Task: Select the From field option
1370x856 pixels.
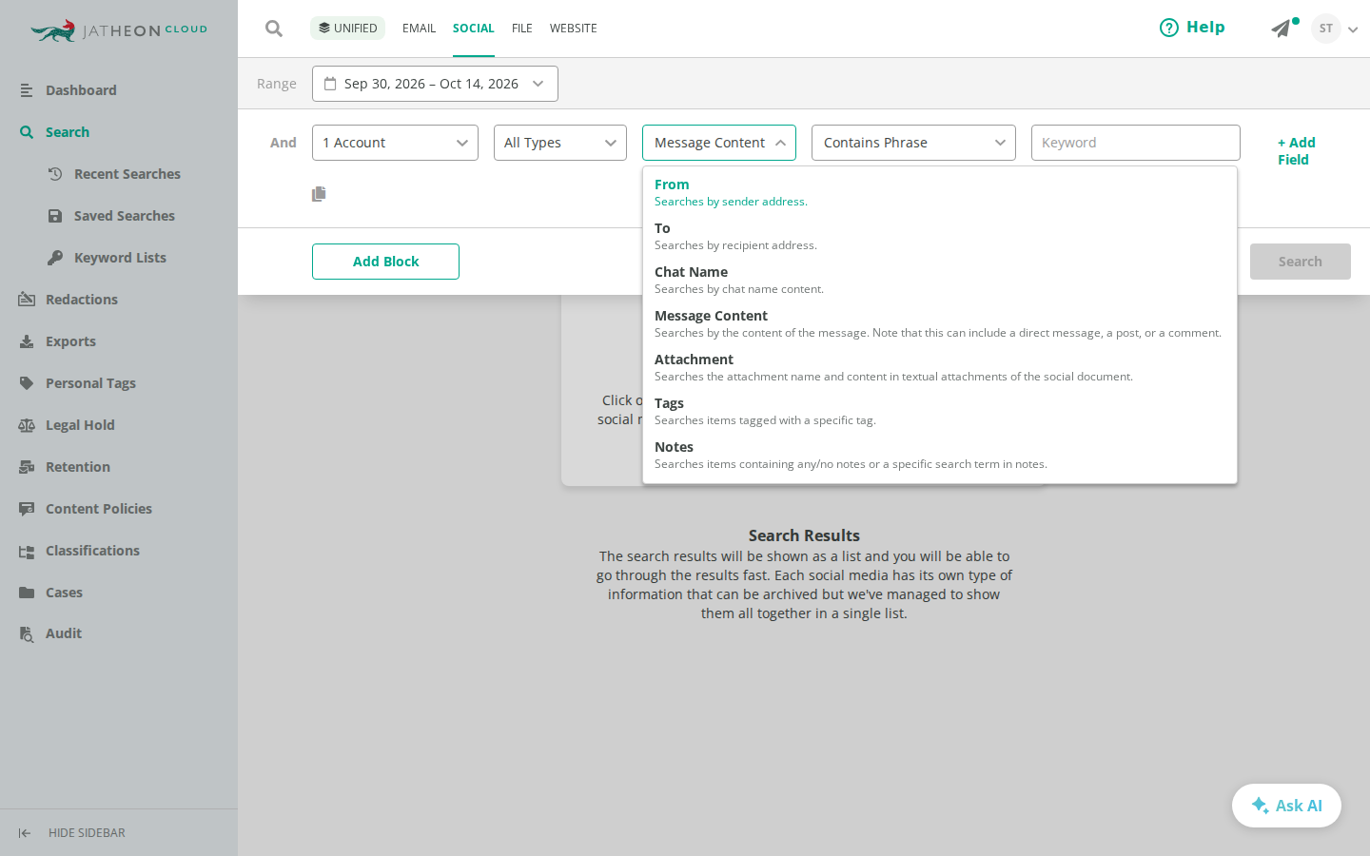Action: pyautogui.click(x=940, y=192)
